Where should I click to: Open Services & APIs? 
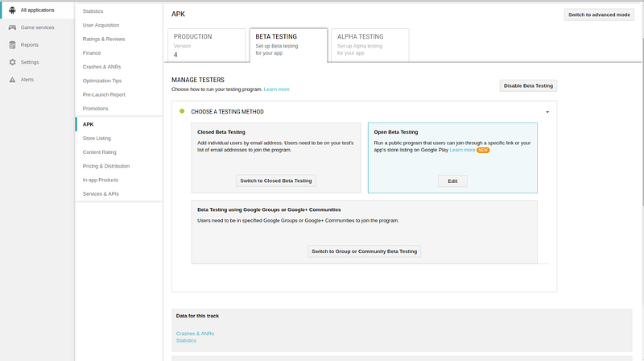101,194
